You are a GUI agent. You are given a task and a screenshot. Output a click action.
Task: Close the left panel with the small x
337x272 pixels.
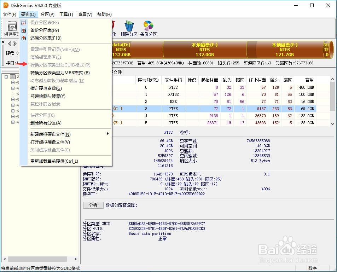click(x=3, y=42)
